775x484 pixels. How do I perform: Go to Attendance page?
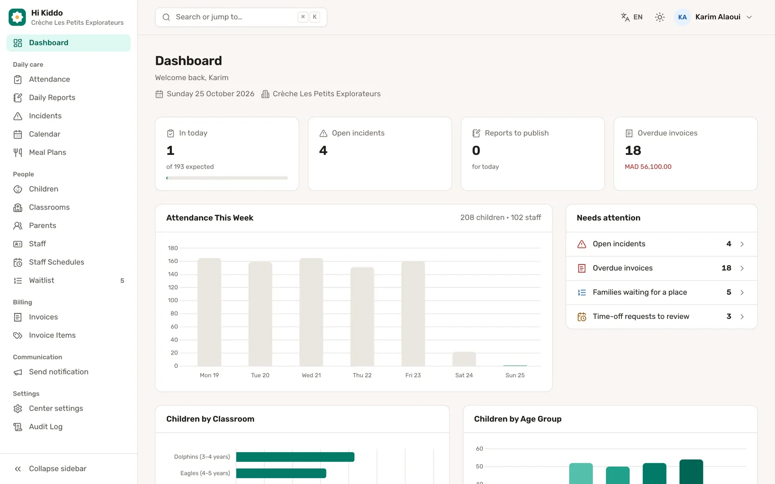pos(68,79)
